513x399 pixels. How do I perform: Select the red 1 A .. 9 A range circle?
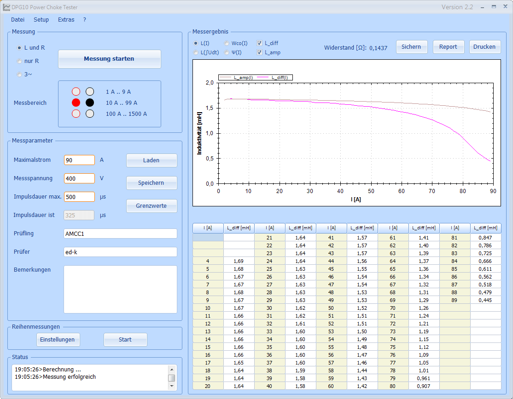tap(76, 91)
